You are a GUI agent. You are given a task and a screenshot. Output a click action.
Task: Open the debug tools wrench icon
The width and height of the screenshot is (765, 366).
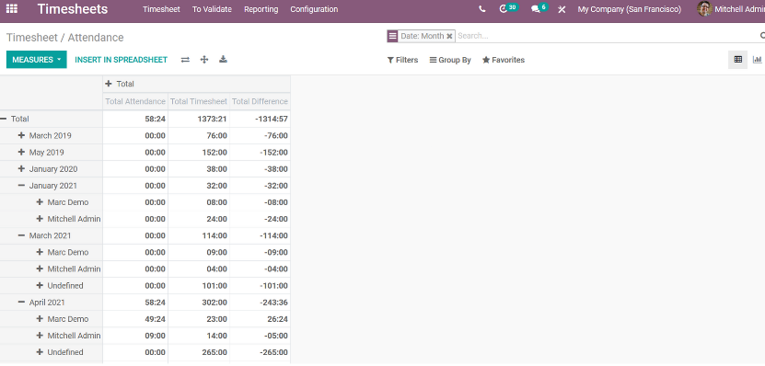[x=562, y=9]
